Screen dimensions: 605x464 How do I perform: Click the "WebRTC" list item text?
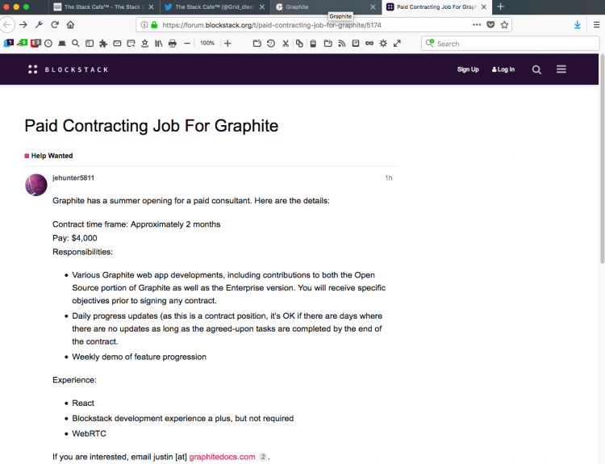(89, 433)
